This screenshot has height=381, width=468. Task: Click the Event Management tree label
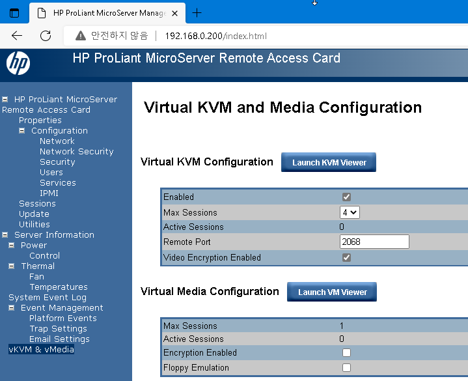[62, 308]
